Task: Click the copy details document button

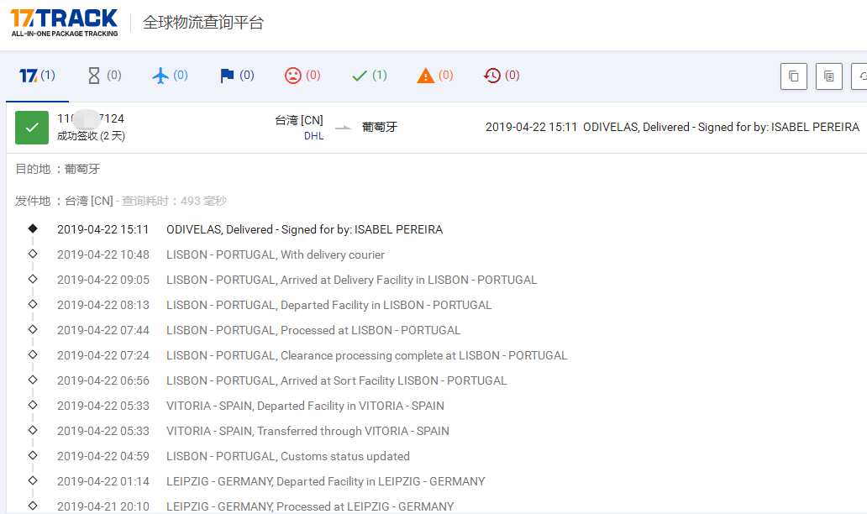Action: coord(828,76)
